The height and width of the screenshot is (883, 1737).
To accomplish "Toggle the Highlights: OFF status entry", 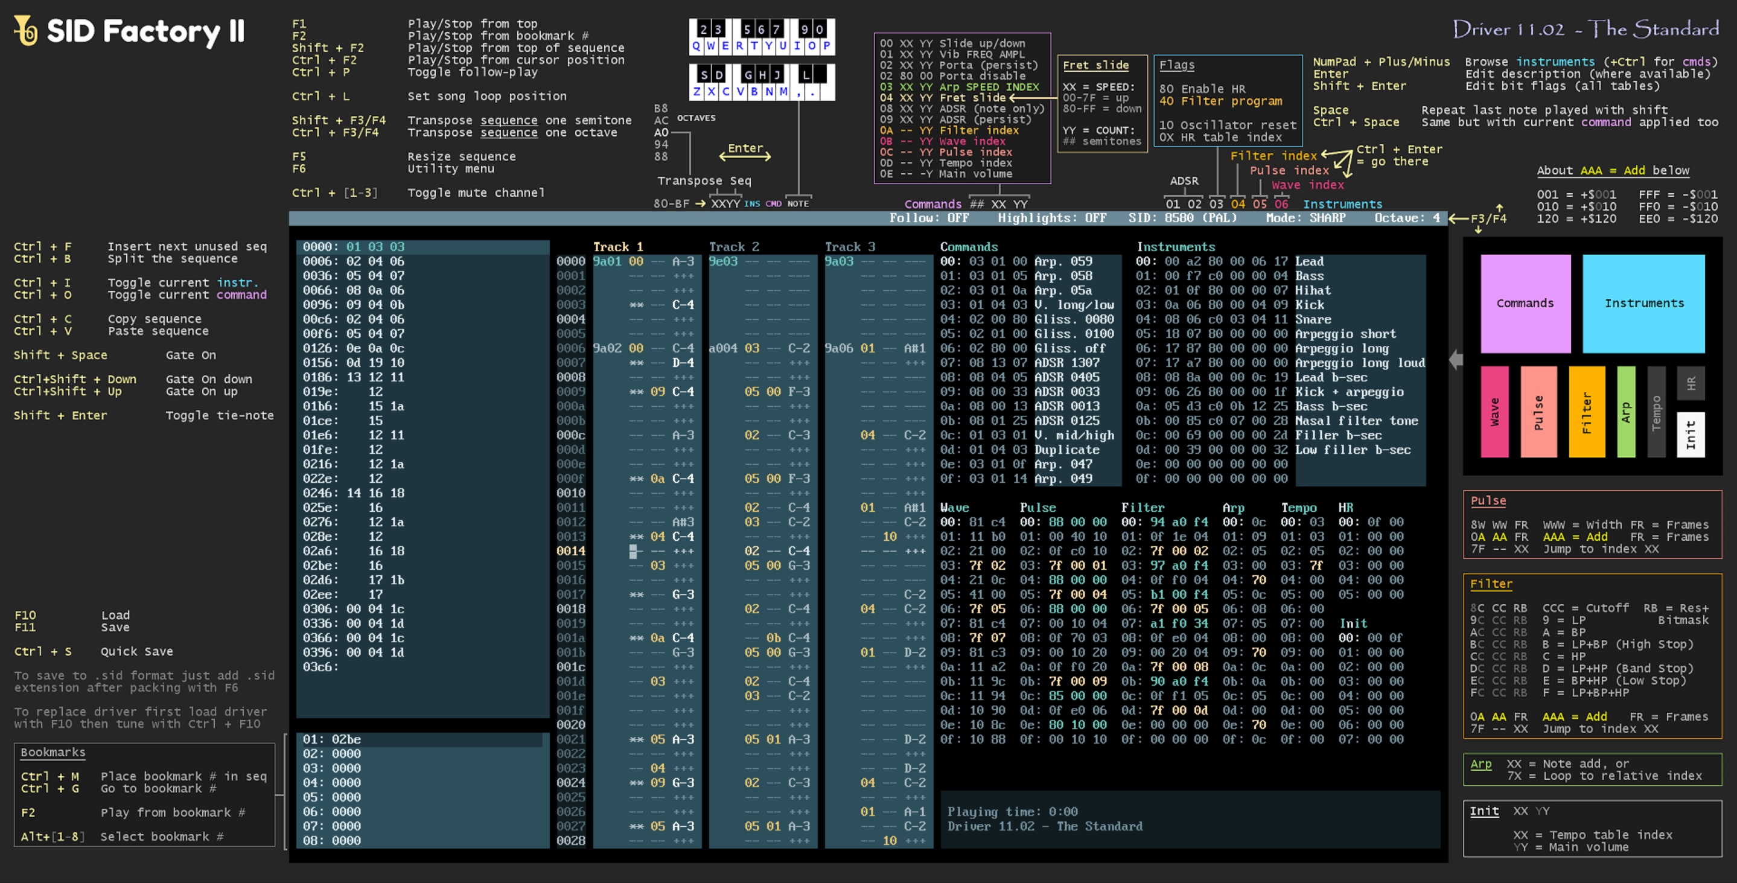I will tap(1052, 218).
